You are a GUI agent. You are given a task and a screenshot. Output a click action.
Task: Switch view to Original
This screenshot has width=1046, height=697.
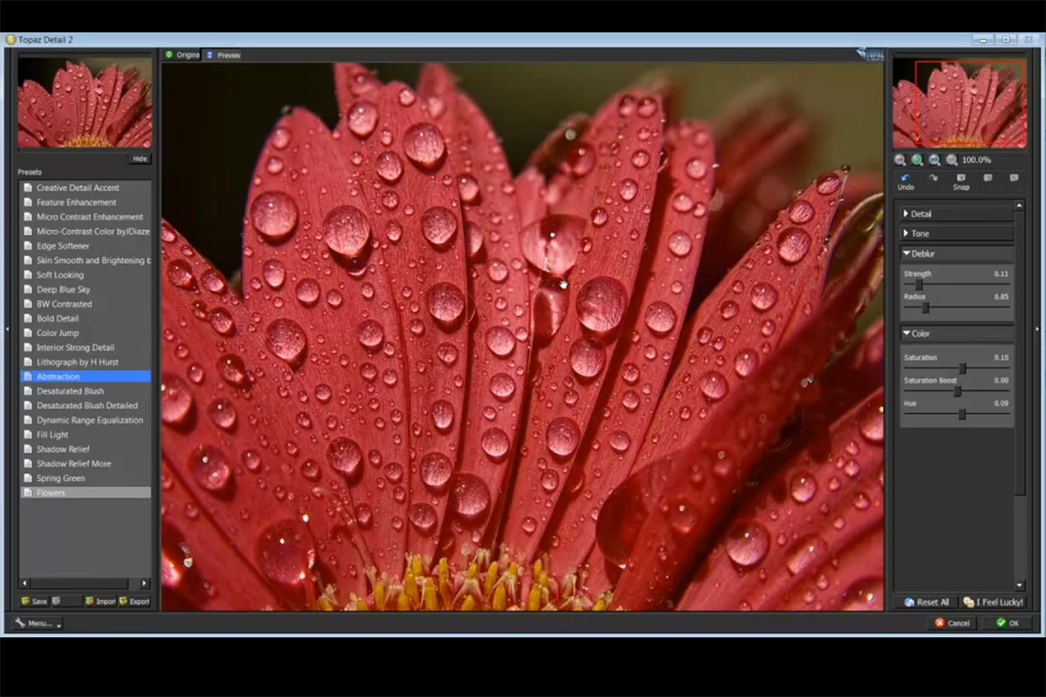click(182, 55)
